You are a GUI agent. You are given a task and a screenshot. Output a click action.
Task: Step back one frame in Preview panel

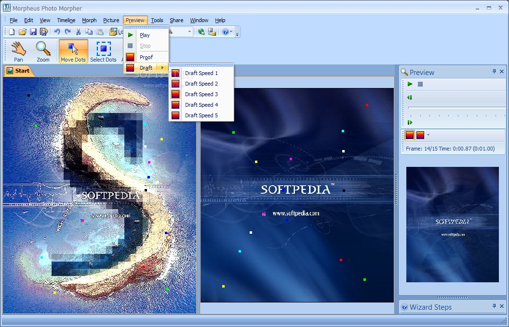click(x=410, y=98)
